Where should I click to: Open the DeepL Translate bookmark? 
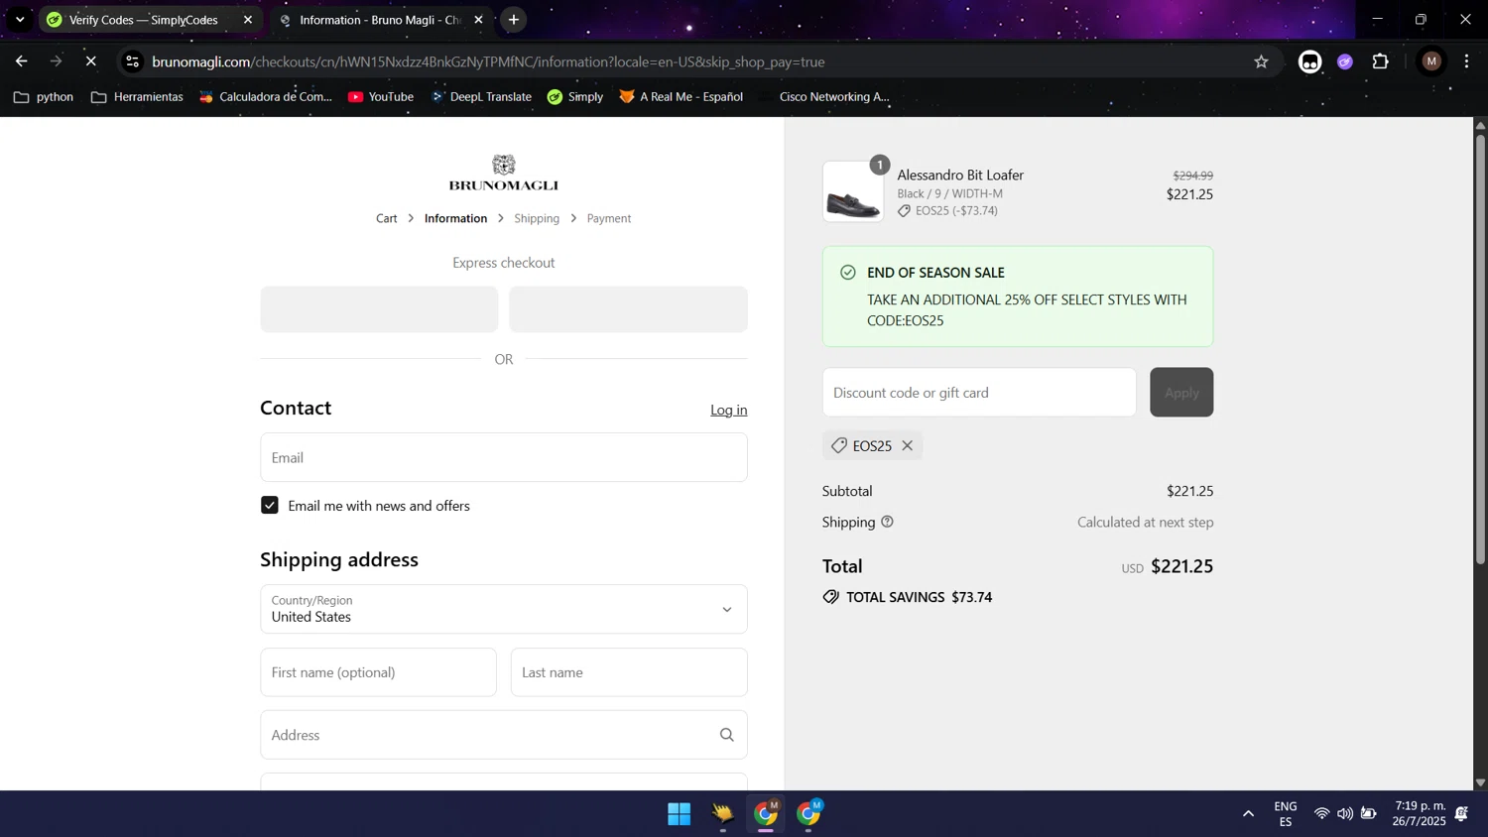click(481, 96)
